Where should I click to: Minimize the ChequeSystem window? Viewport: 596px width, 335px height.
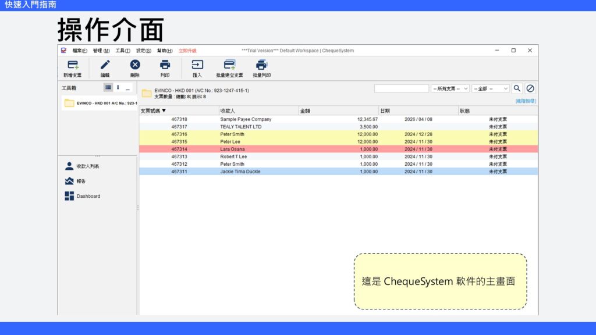(x=497, y=51)
